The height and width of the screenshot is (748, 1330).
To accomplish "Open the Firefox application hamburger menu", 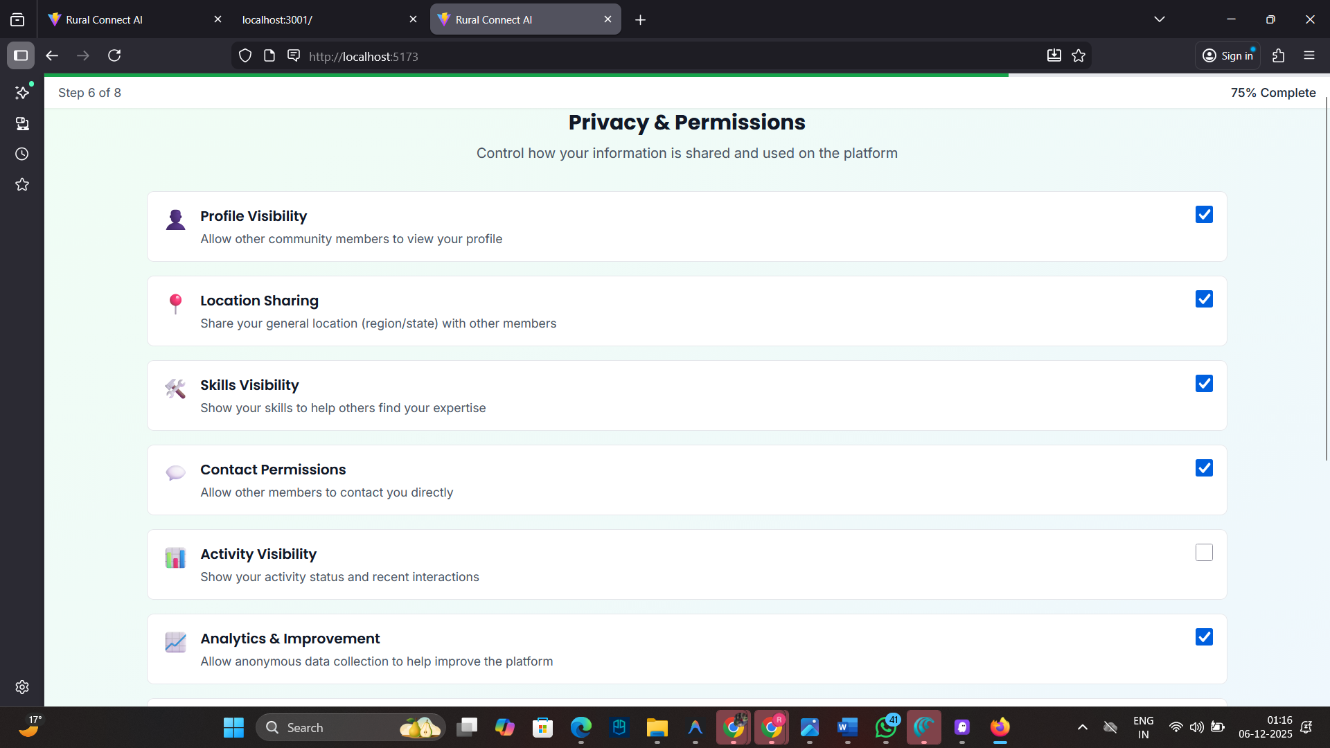I will (1309, 55).
